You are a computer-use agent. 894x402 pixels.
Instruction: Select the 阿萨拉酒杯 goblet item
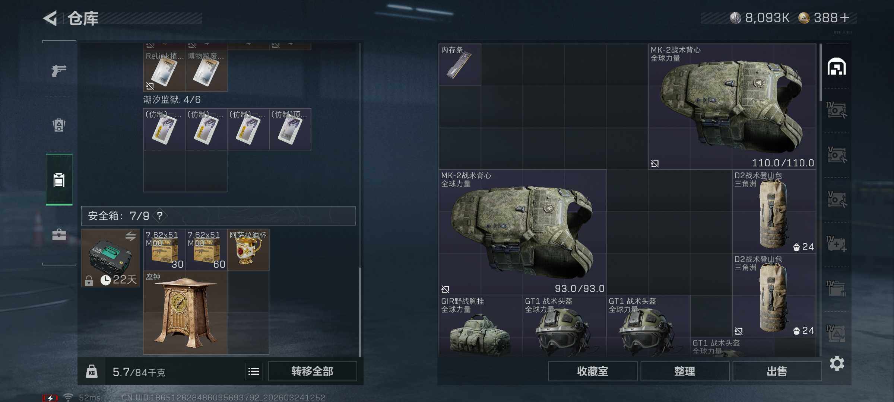point(248,250)
